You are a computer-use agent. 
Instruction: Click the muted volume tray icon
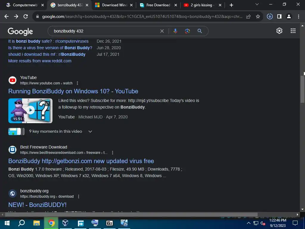(x=263, y=223)
